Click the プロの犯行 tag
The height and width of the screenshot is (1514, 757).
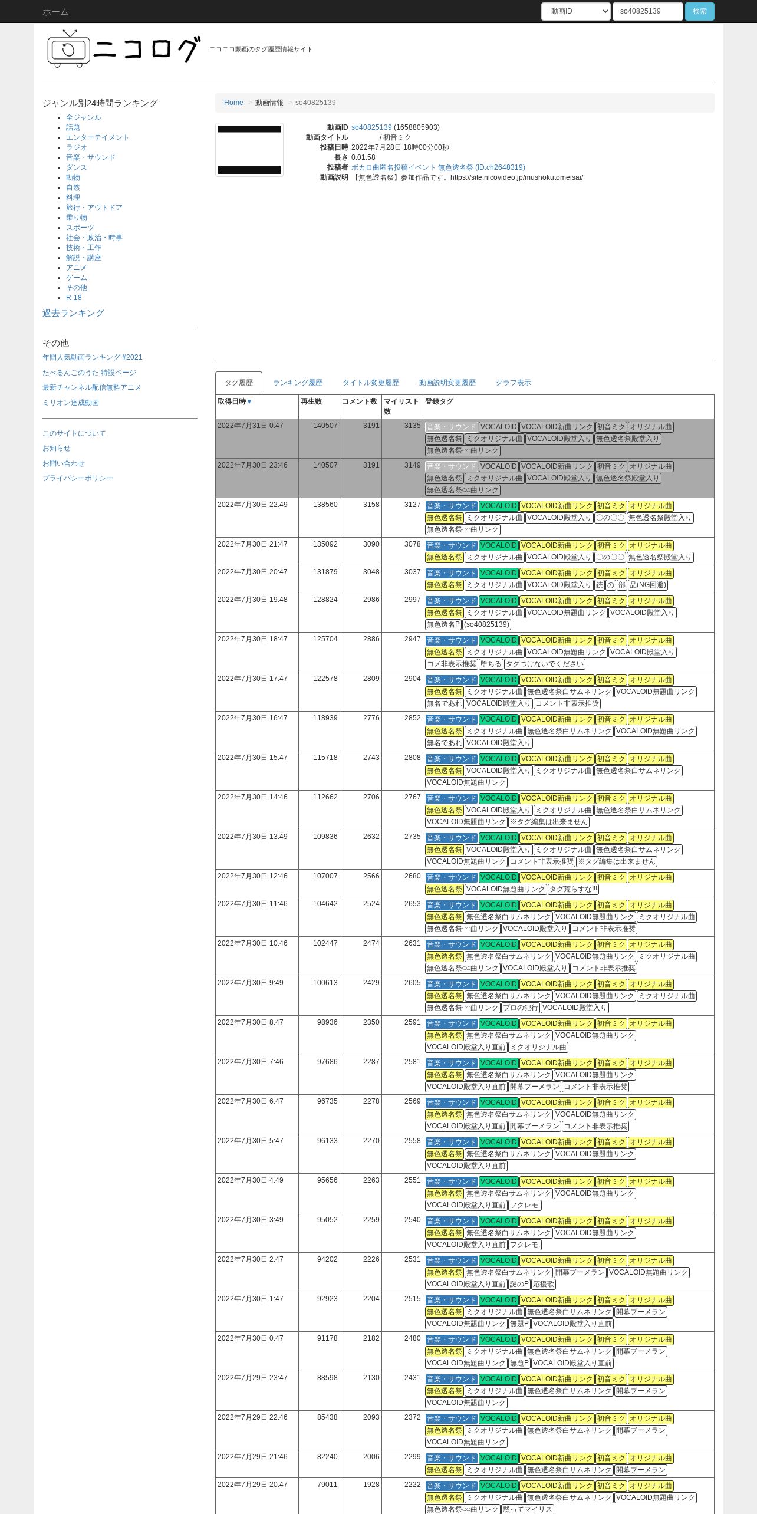[x=520, y=1008]
